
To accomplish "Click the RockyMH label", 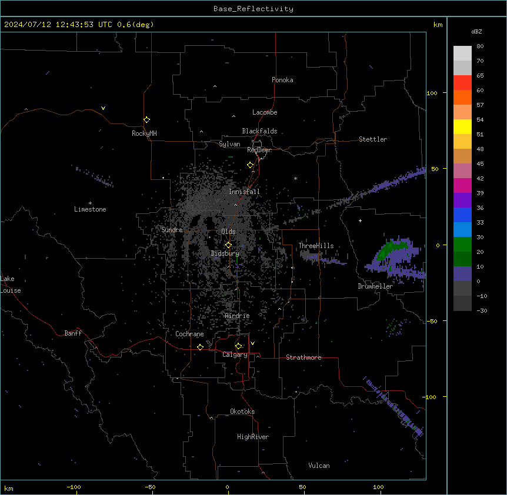I will (144, 133).
